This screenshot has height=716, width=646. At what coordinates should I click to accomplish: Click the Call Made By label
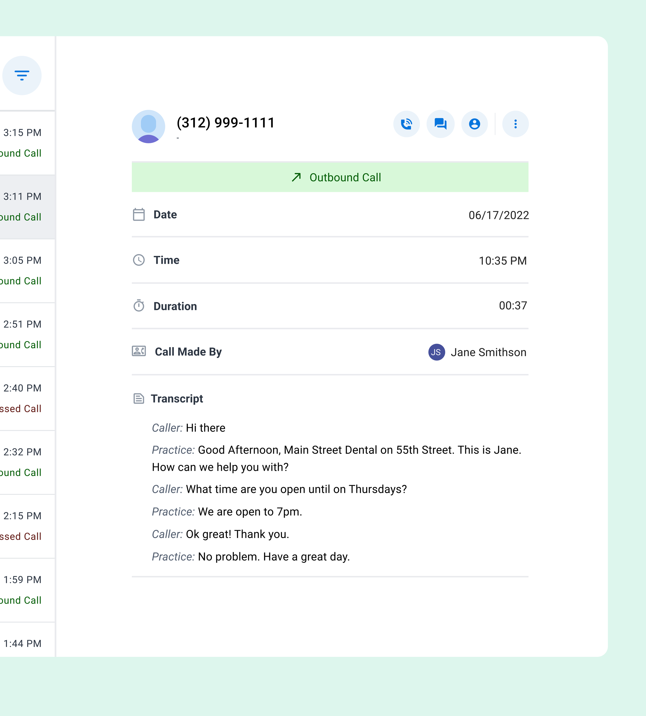click(x=188, y=352)
